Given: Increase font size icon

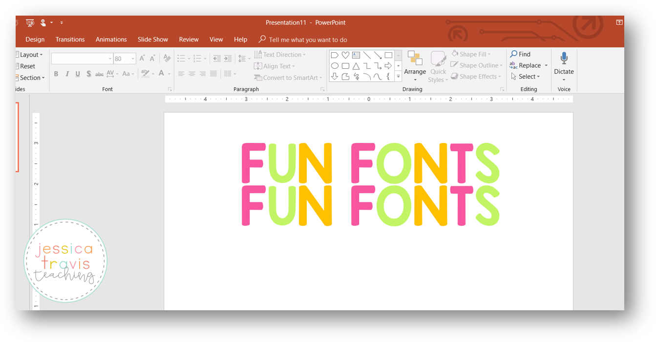Looking at the screenshot, I should point(142,59).
